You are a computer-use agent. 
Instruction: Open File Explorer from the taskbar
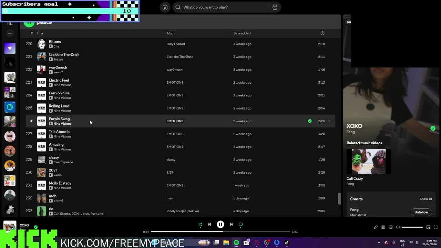click(226, 243)
